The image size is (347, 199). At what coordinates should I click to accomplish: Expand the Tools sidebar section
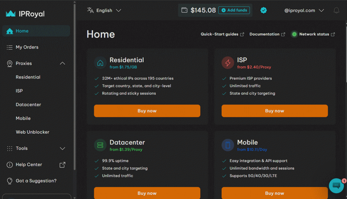coord(62,148)
